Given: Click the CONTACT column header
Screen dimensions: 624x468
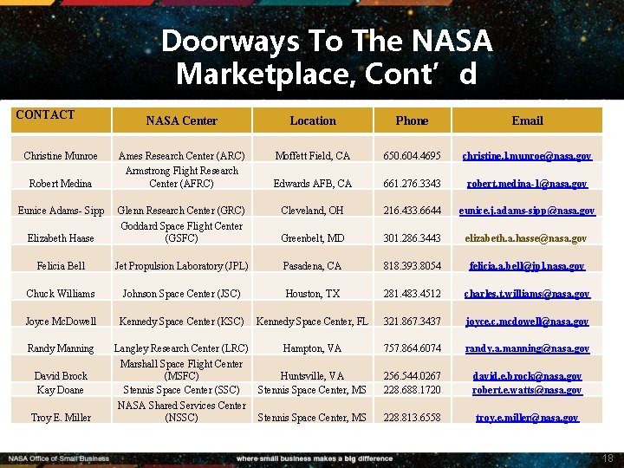Looking at the screenshot, I should click(x=45, y=114).
